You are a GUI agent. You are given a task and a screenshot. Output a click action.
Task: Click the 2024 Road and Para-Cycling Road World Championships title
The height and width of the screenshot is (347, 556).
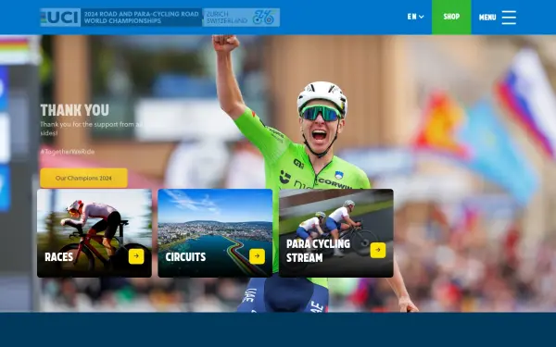coord(141,18)
